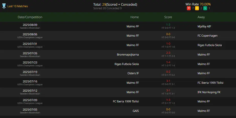Open the 2025/07/16 FC Iberia 1999 Tbilisi away link
The width and height of the screenshot is (236, 118).
pos(210,83)
